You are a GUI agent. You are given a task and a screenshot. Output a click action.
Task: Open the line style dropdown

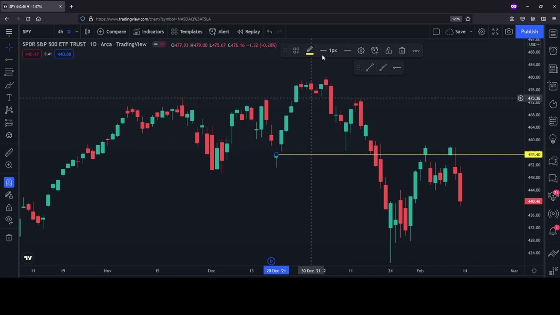[x=347, y=51]
